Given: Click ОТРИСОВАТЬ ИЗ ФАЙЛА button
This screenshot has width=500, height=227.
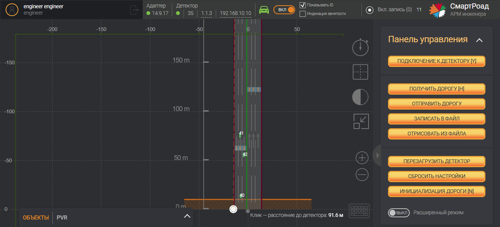Looking at the screenshot, I should click(x=437, y=134).
